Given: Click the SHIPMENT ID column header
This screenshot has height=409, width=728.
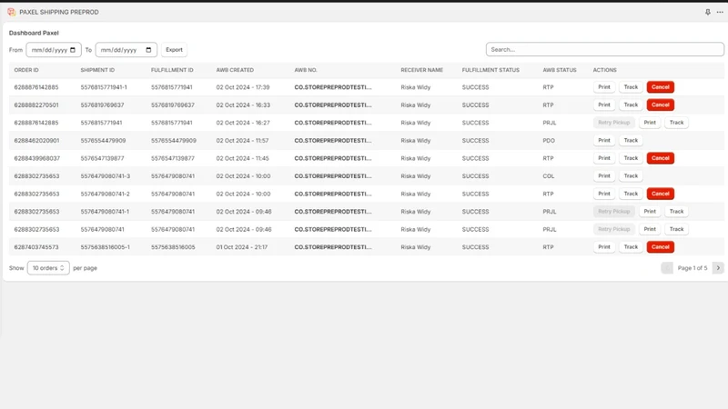Looking at the screenshot, I should tap(97, 70).
